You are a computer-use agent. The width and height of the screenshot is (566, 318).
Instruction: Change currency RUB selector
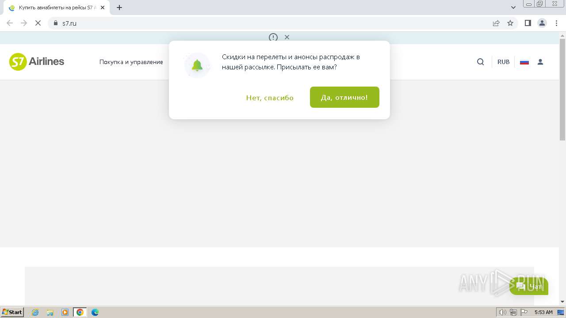(504, 62)
